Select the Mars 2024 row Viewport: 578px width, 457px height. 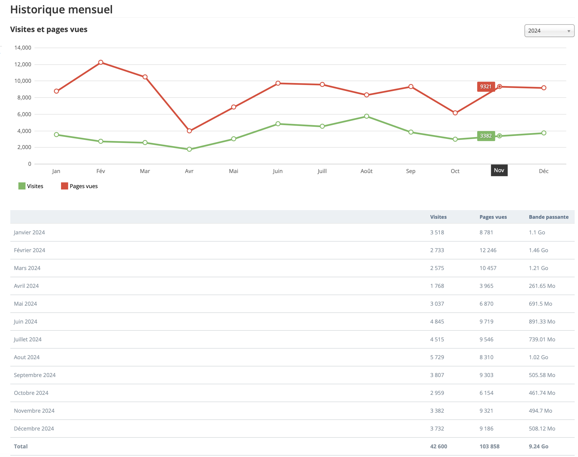pyautogui.click(x=292, y=268)
